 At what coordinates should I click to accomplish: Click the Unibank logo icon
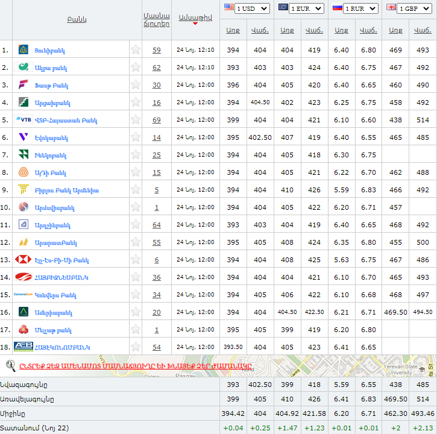click(x=24, y=49)
